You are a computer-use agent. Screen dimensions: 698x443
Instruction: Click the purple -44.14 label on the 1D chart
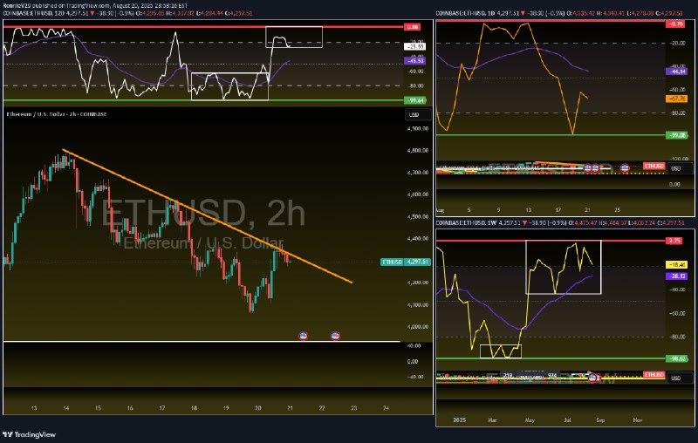pyautogui.click(x=677, y=72)
